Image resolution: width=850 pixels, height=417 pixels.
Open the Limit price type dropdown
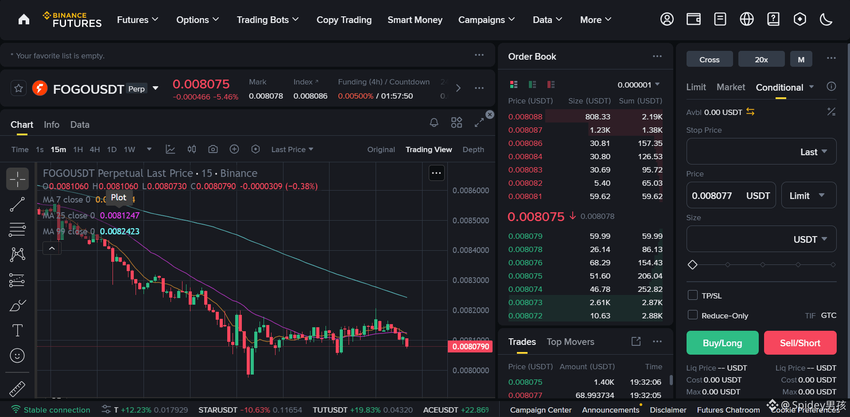809,195
